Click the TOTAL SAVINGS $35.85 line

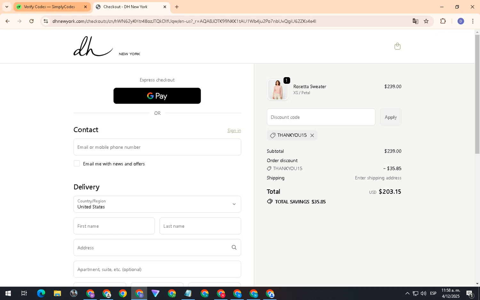[296, 201]
